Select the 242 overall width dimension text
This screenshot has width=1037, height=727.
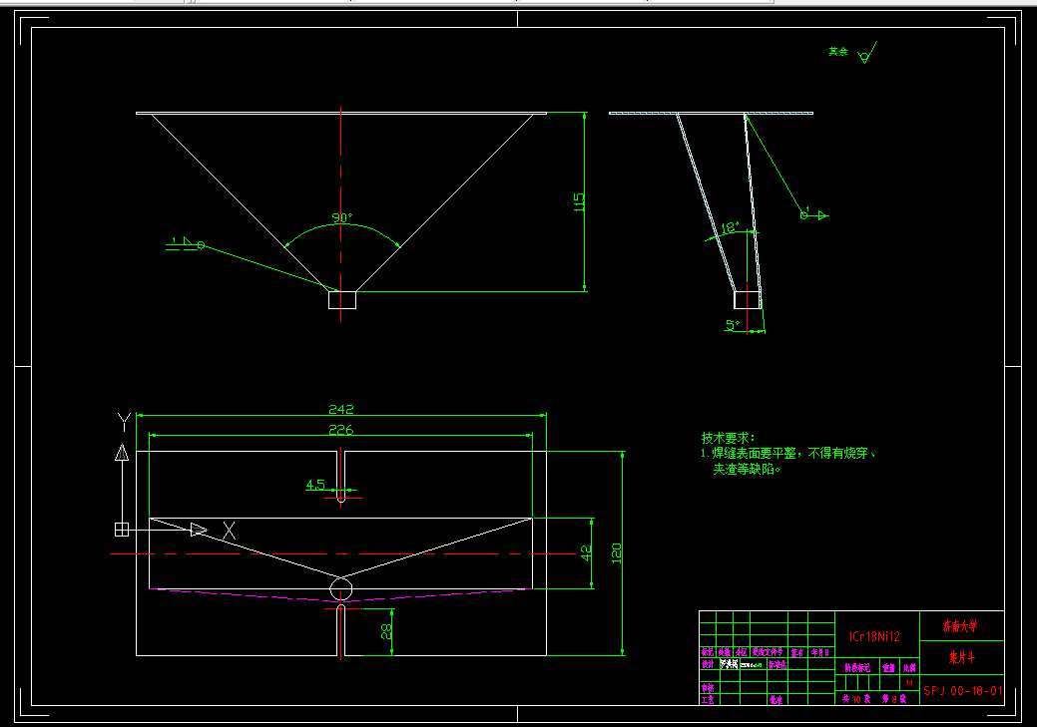(340, 409)
